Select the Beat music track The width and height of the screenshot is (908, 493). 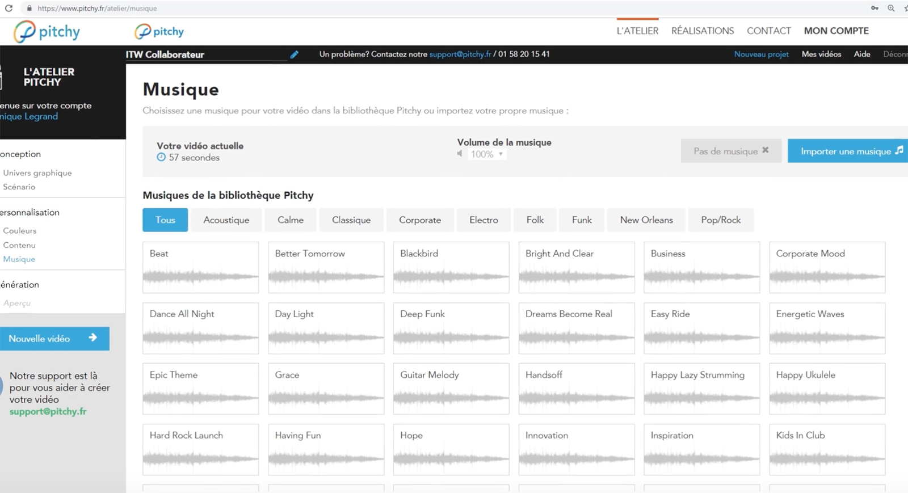(x=200, y=267)
